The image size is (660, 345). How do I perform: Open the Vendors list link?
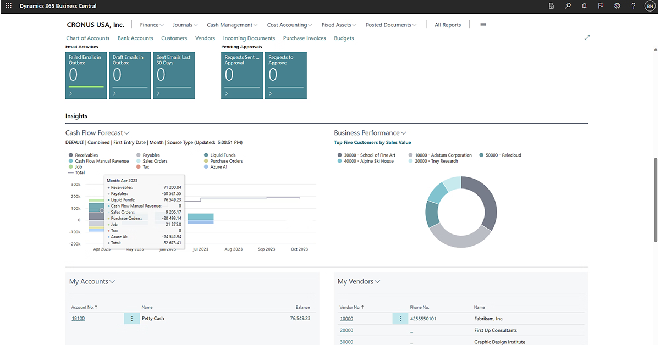pyautogui.click(x=205, y=38)
